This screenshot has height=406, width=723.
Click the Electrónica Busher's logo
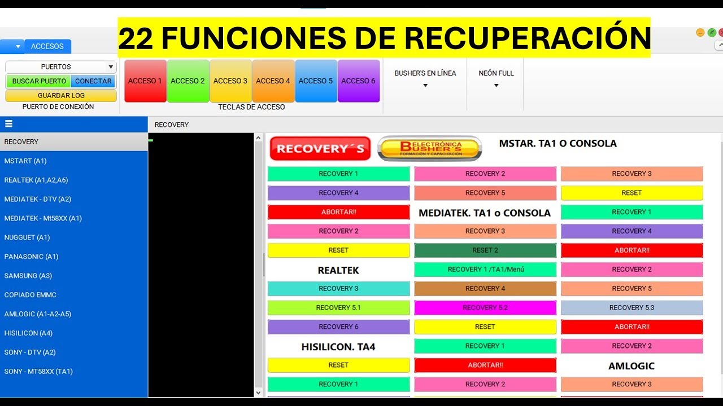[430, 148]
